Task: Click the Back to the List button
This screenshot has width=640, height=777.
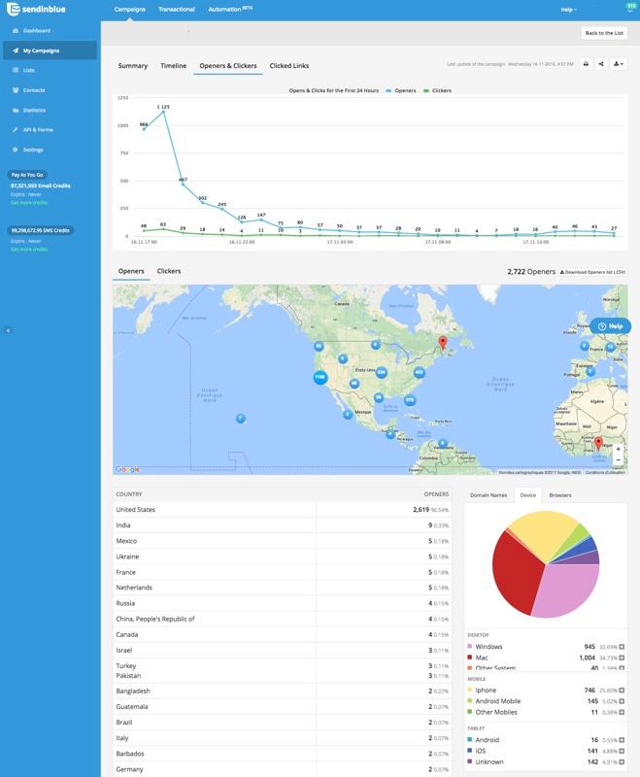Action: click(x=604, y=33)
